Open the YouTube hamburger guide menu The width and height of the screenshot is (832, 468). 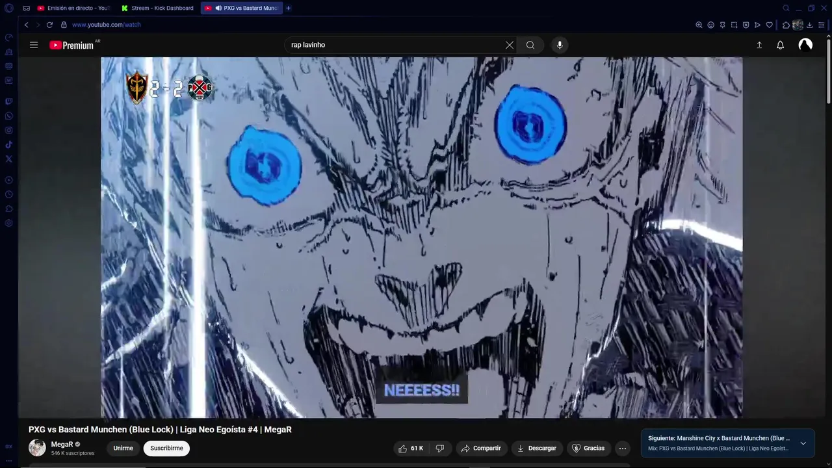34,45
